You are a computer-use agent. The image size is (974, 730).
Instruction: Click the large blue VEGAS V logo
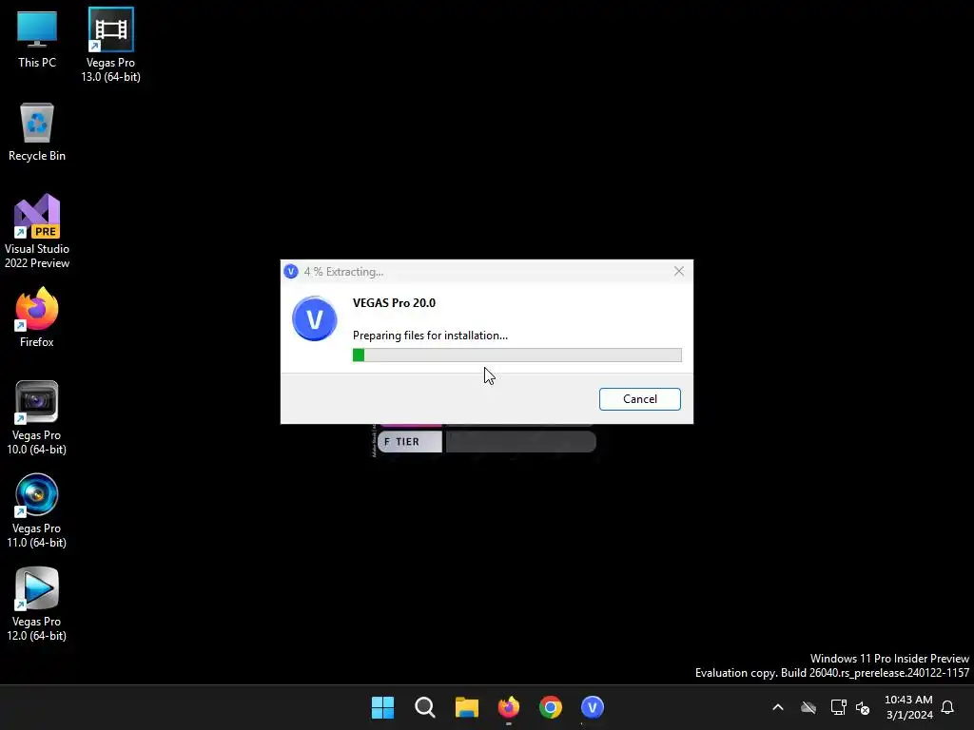314,318
